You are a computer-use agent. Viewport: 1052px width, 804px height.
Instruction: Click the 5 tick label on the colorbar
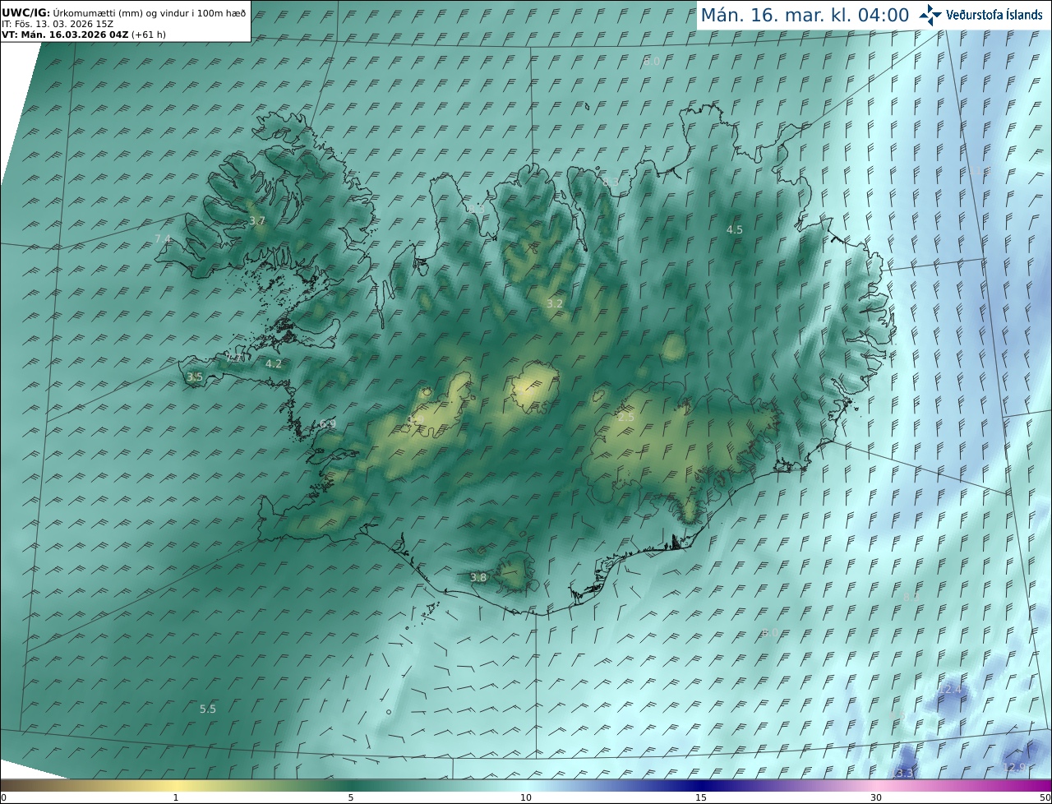point(351,797)
